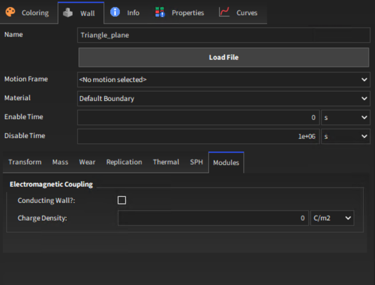Open the Enable Time unit dropdown
Screen dimensions: 375x285
[x=345, y=117]
